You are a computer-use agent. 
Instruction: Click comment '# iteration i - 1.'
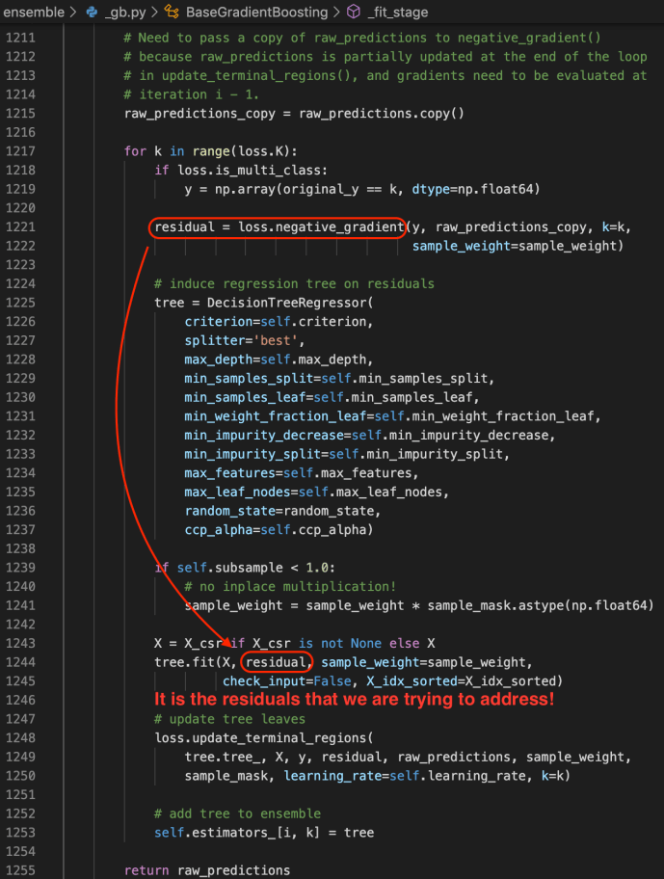[191, 94]
